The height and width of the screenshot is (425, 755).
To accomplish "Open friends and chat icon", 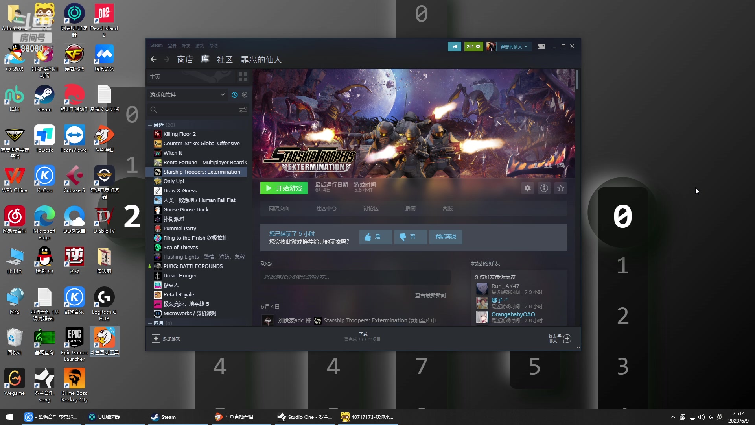I will [x=567, y=339].
